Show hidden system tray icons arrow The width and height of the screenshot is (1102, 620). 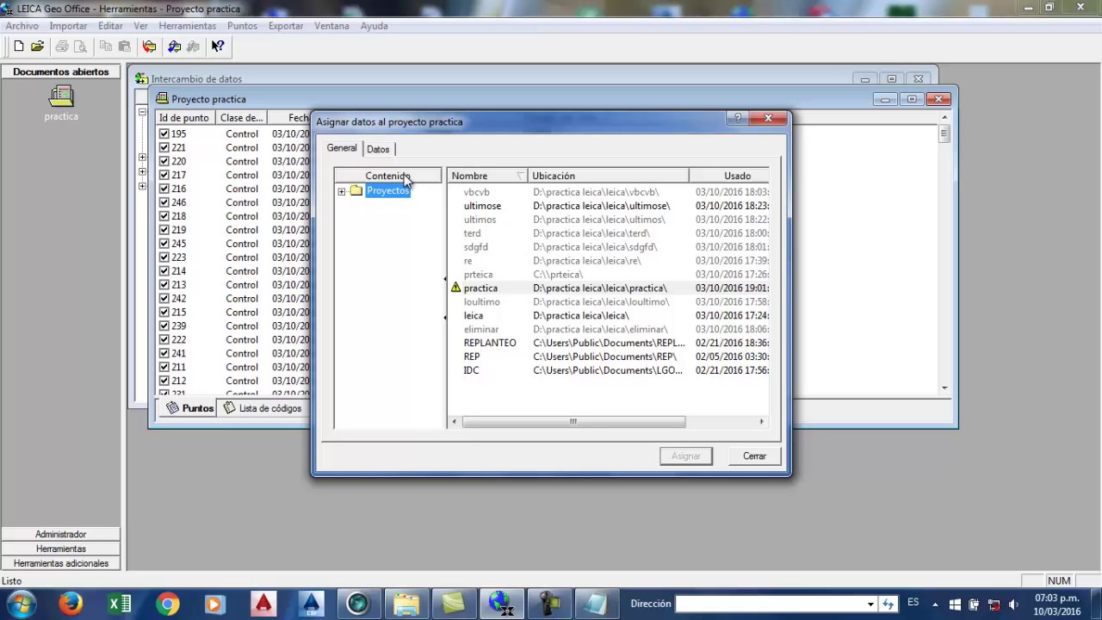(x=937, y=604)
